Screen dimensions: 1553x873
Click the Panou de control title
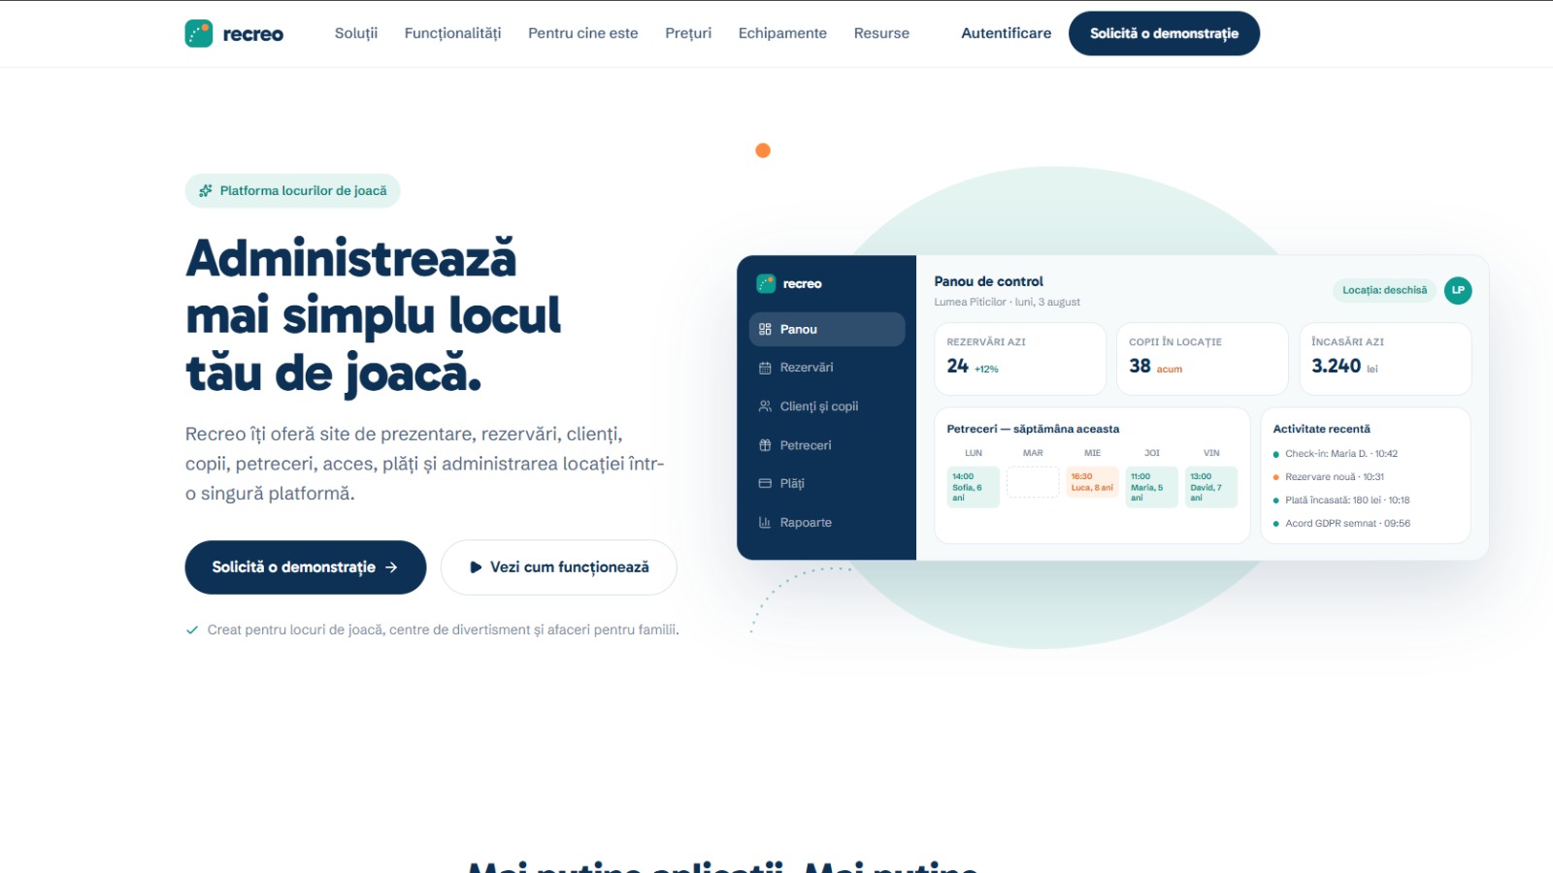(x=988, y=281)
